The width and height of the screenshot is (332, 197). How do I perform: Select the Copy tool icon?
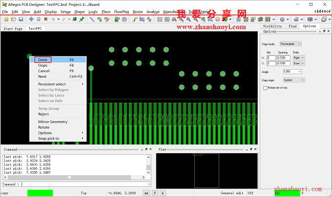(39, 19)
